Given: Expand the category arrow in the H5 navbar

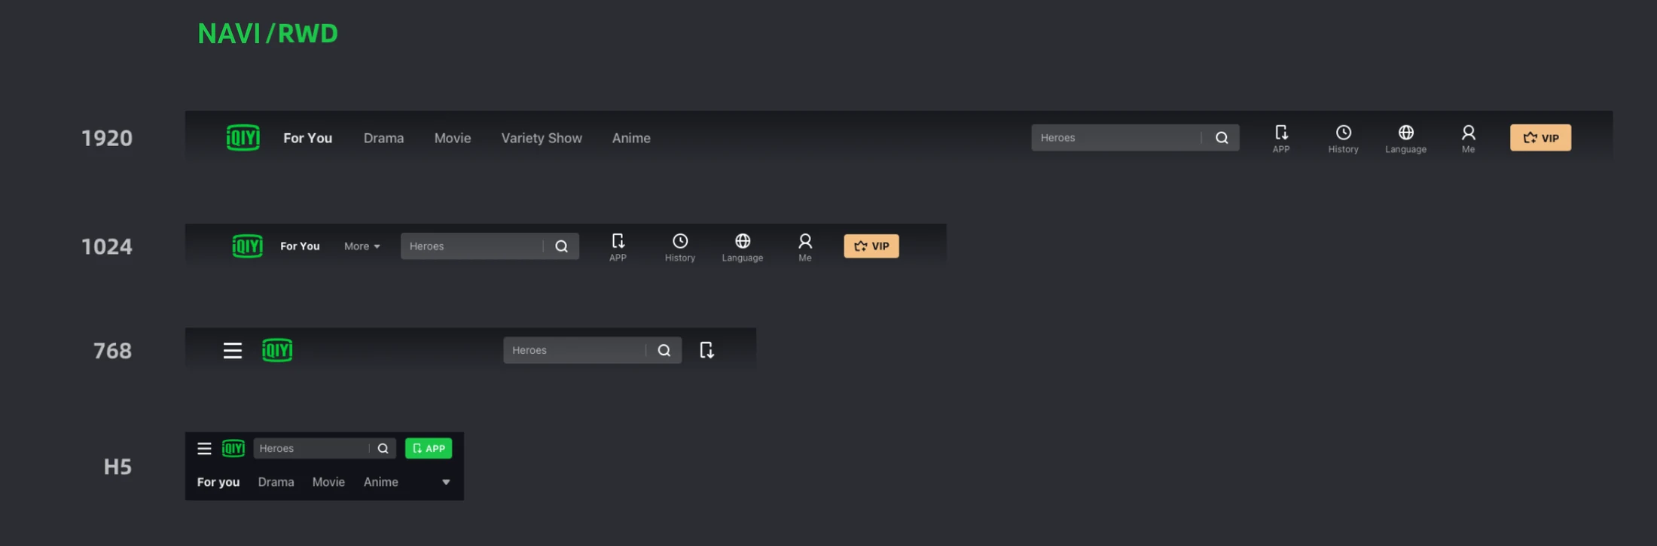Looking at the screenshot, I should 446,482.
